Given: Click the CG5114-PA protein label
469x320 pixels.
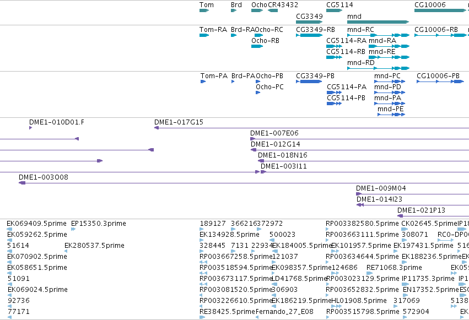Looking at the screenshot, I should (x=347, y=87).
